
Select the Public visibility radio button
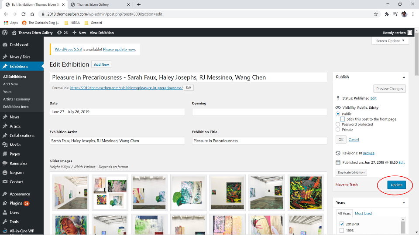338,114
